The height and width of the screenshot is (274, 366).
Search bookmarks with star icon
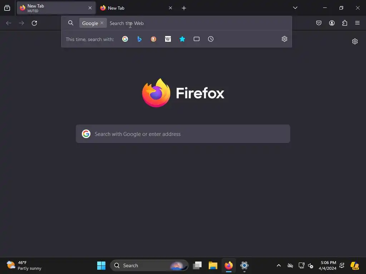(x=182, y=39)
